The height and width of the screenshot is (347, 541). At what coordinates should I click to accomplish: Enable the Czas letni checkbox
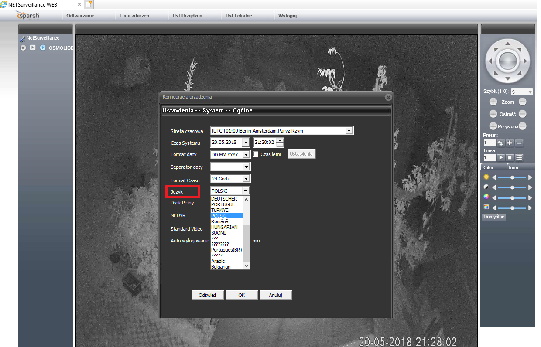[256, 154]
